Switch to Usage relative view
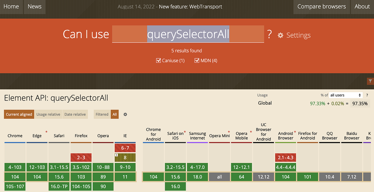The width and height of the screenshot is (374, 192). click(48, 114)
